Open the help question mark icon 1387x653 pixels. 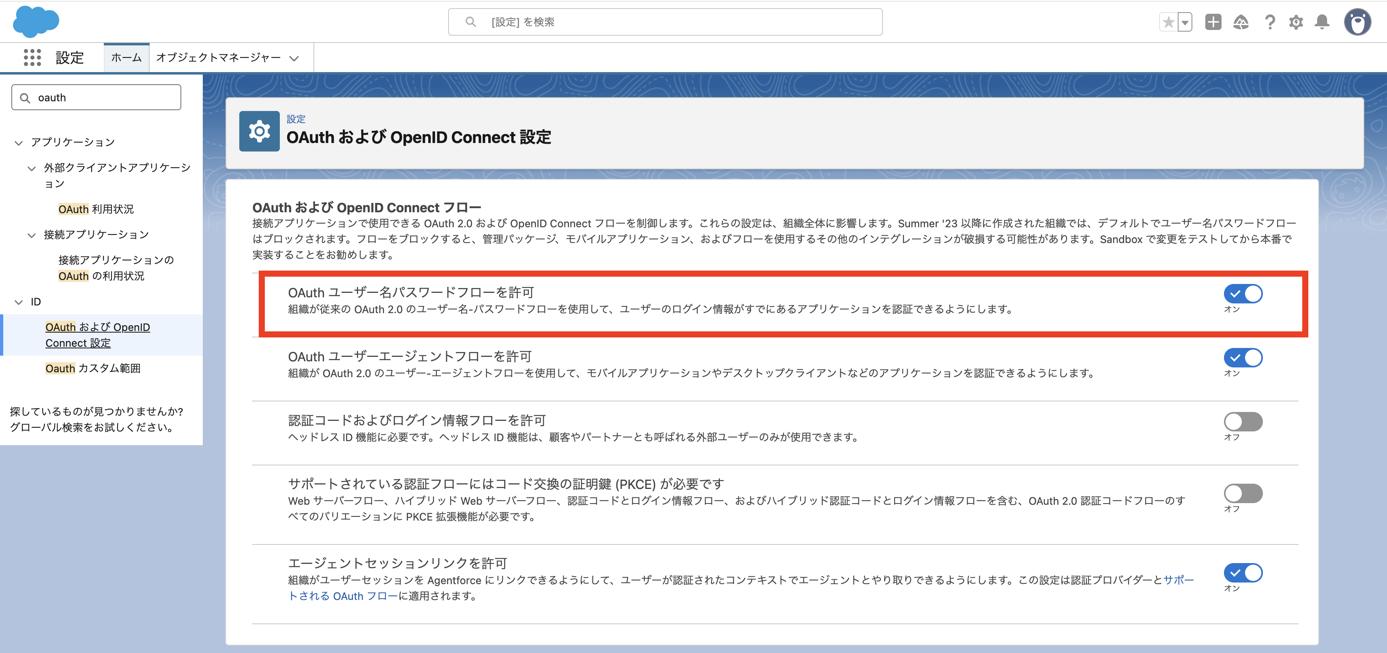pyautogui.click(x=1270, y=22)
